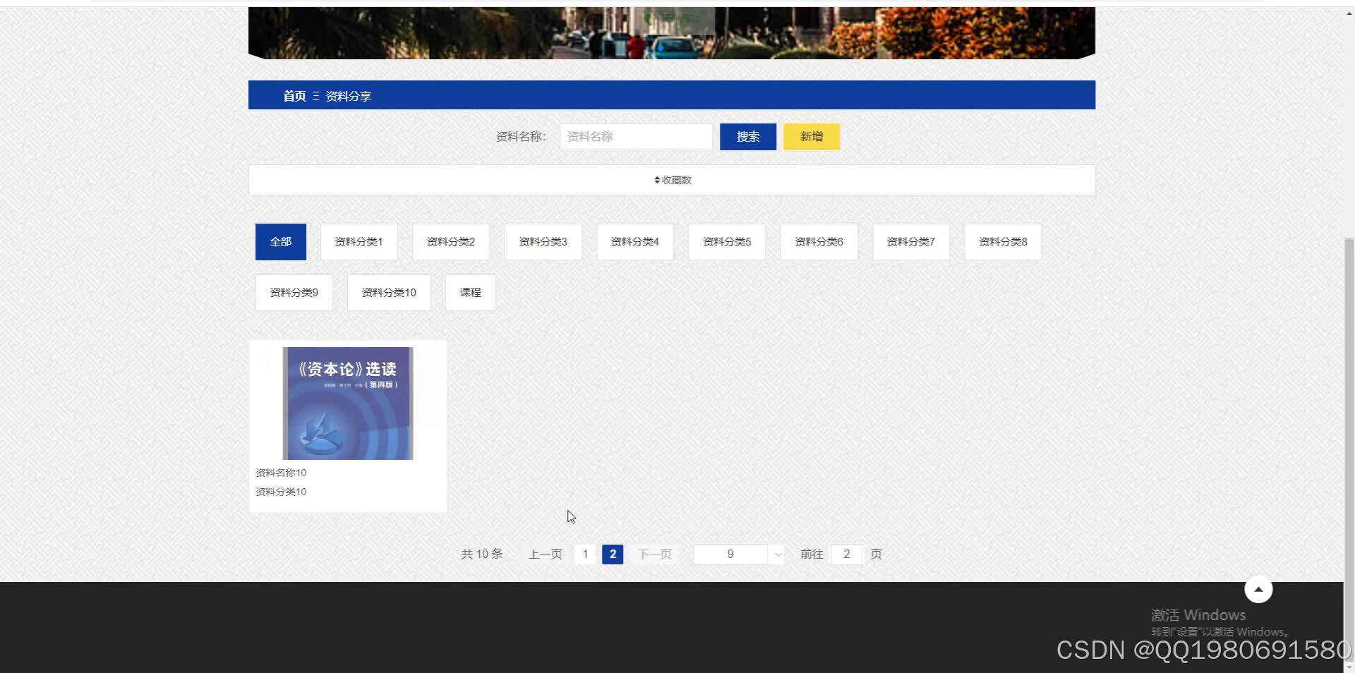Click the 上一页 pagination control

coord(544,554)
